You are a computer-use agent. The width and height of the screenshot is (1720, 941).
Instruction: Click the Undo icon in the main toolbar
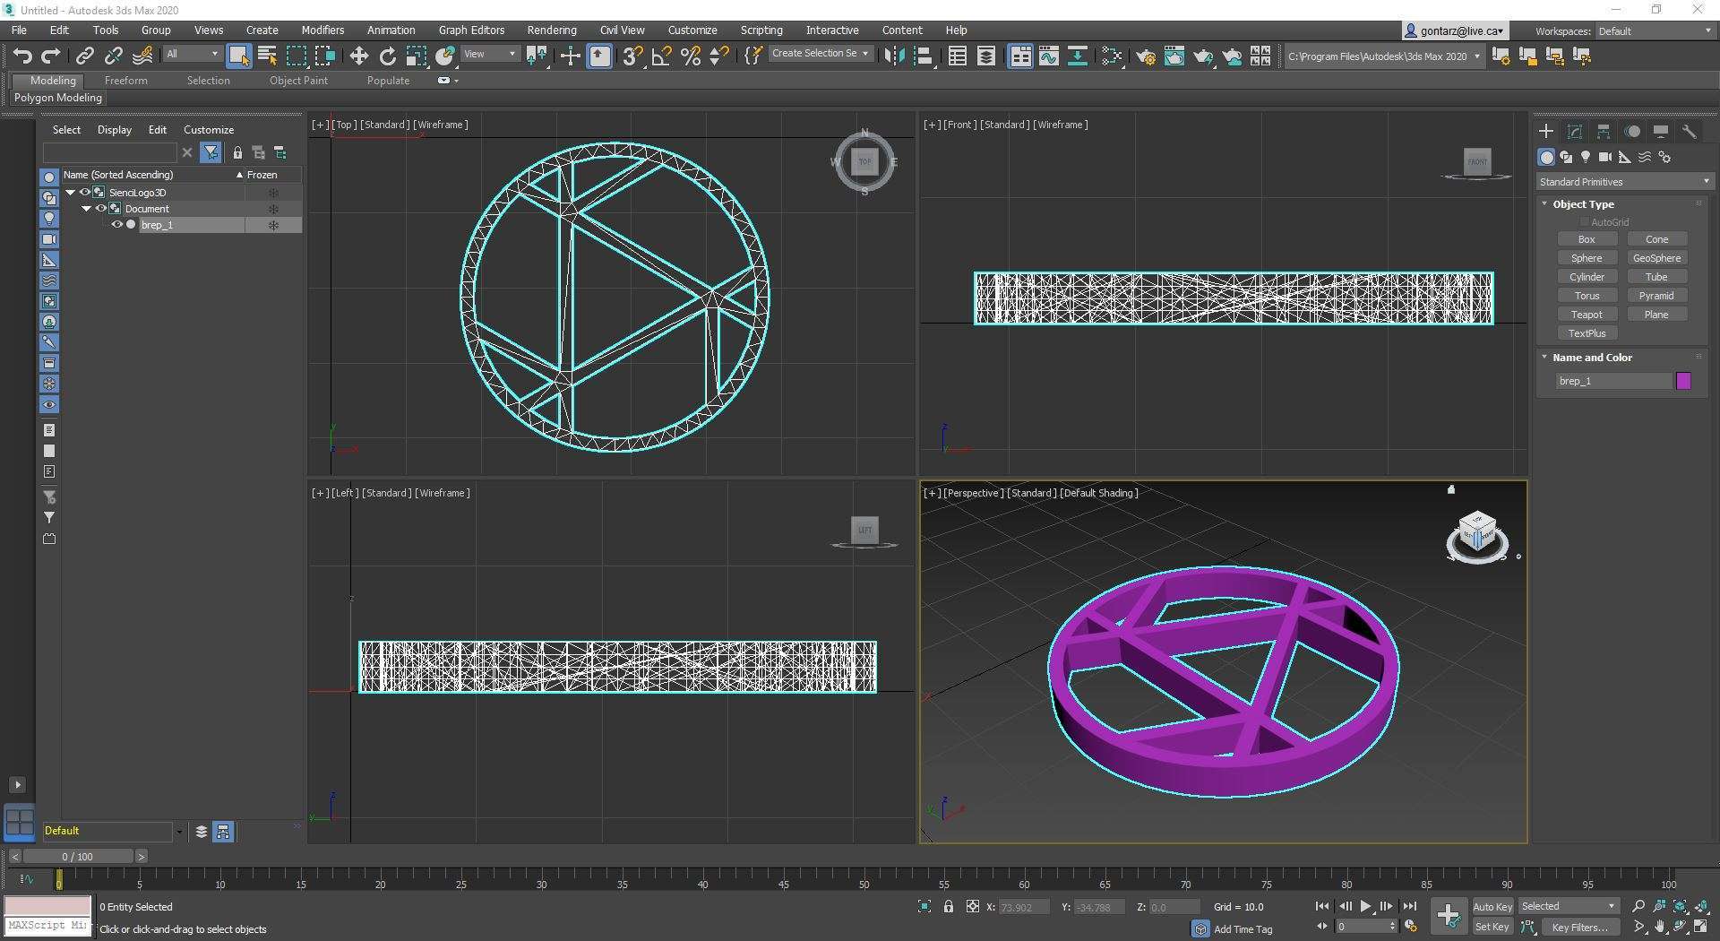click(x=22, y=56)
